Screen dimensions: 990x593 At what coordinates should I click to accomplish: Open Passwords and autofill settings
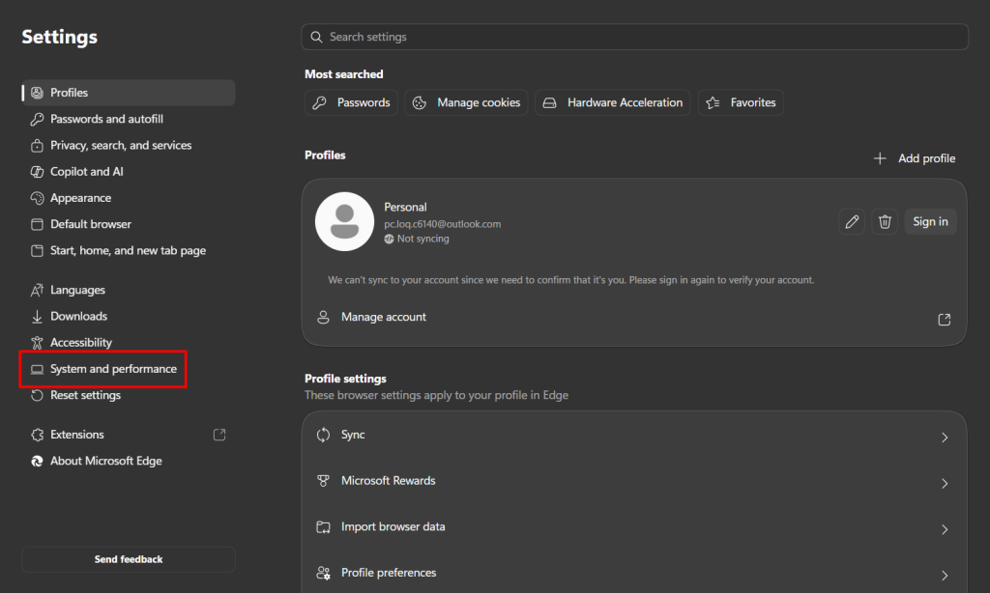tap(129, 119)
